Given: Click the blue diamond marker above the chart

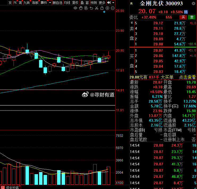Looking at the screenshot, I should 104,12.
